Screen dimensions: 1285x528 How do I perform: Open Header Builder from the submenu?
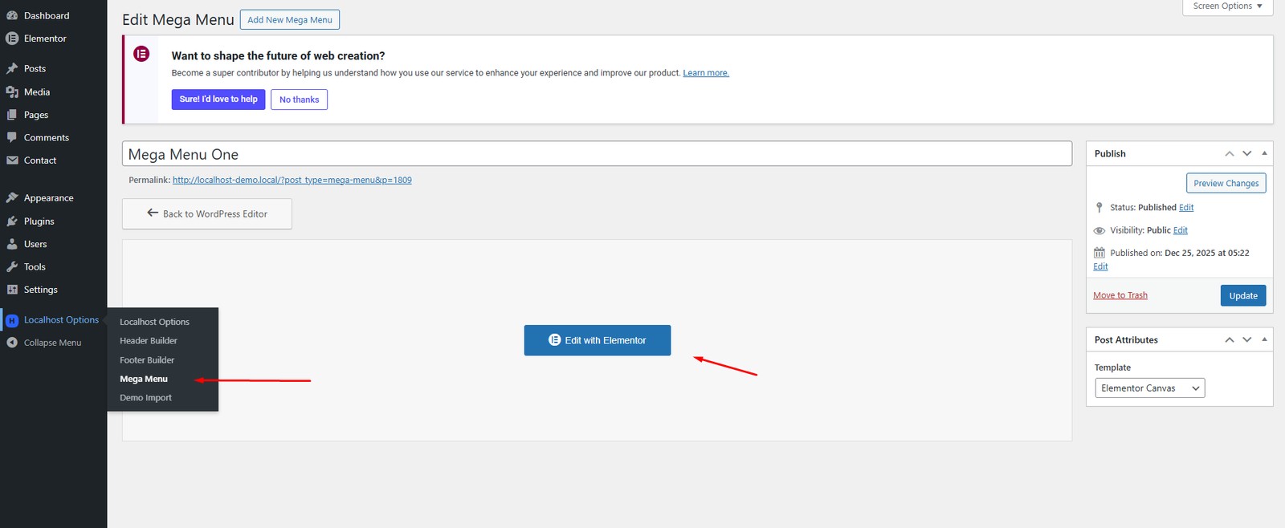(149, 341)
